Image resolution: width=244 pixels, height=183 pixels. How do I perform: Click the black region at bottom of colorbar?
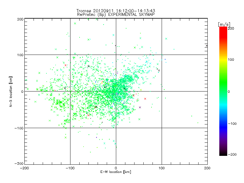(x=223, y=153)
